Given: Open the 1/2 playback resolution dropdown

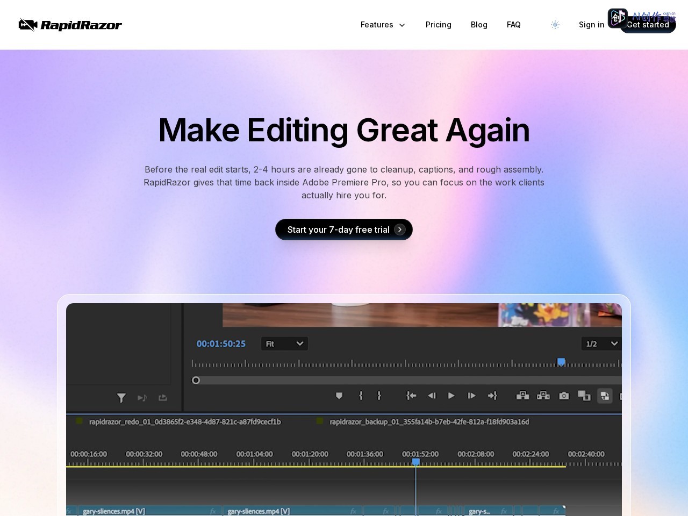Looking at the screenshot, I should [601, 343].
